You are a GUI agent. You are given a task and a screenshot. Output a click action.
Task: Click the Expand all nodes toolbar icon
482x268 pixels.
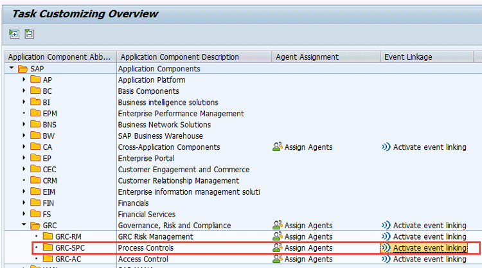[x=14, y=34]
